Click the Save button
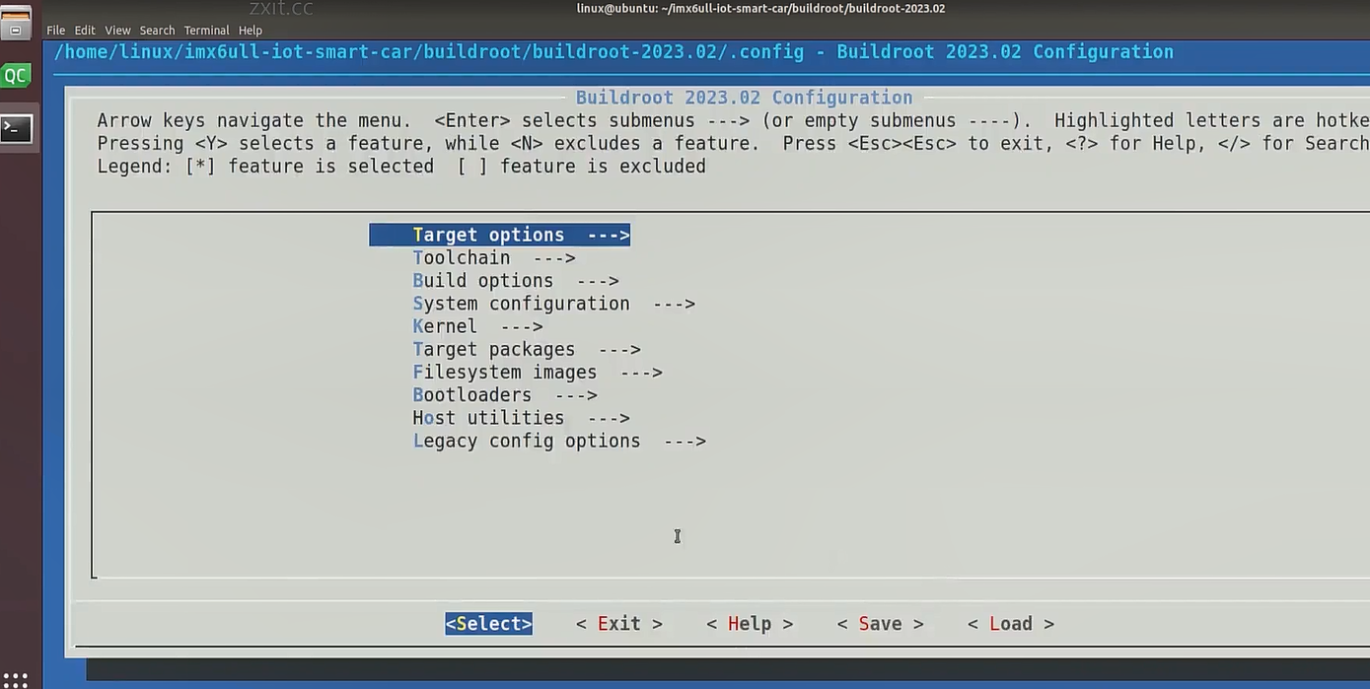Viewport: 1370px width, 689px height. coord(880,624)
